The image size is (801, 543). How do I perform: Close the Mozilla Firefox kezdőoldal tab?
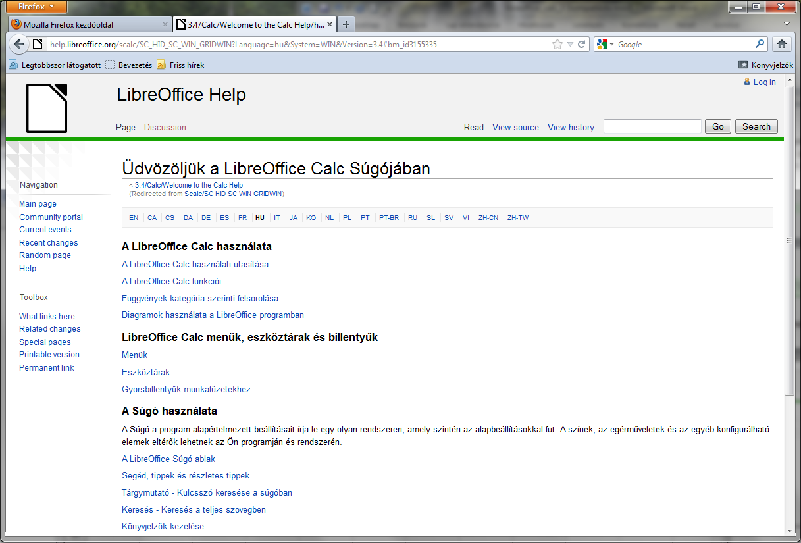(x=165, y=24)
